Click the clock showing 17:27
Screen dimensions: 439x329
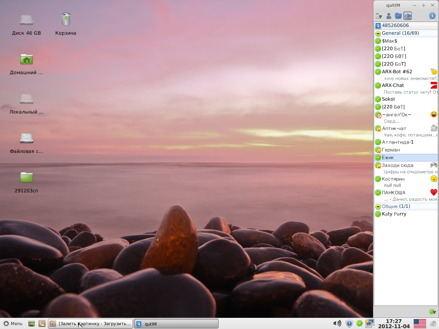click(394, 324)
